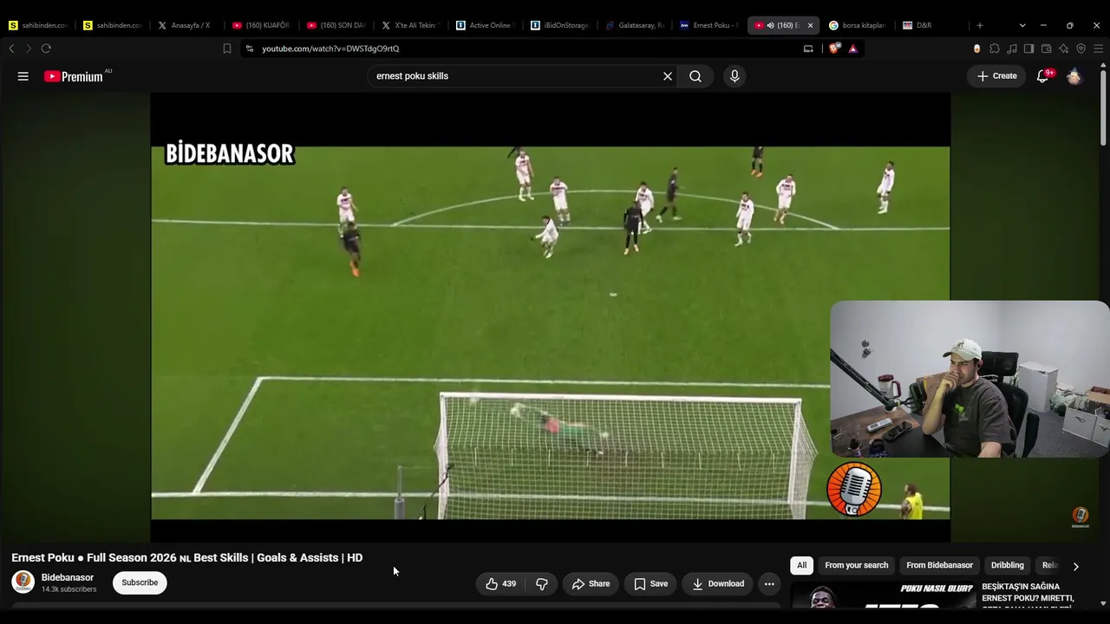Switch to the iBidOnStorage tab
The width and height of the screenshot is (1110, 624).
click(x=559, y=25)
